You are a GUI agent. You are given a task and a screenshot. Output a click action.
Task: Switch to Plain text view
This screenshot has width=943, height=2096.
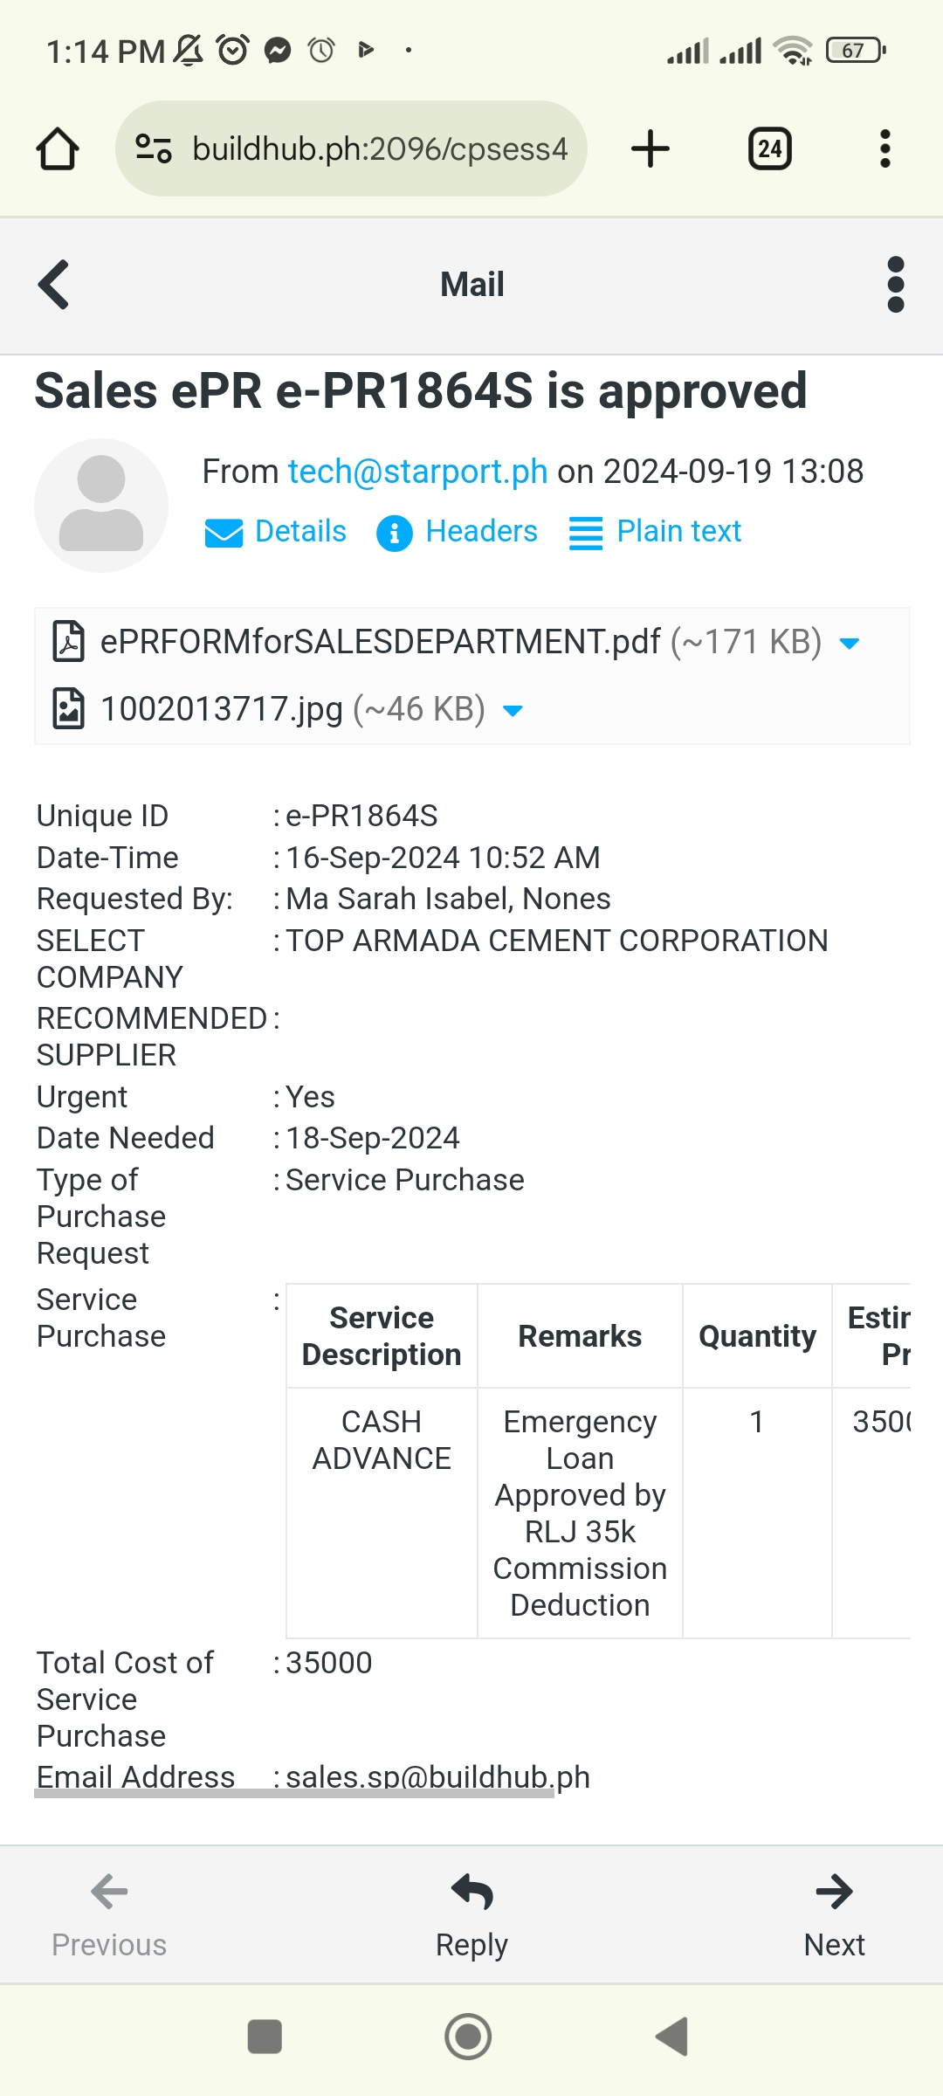point(655,532)
